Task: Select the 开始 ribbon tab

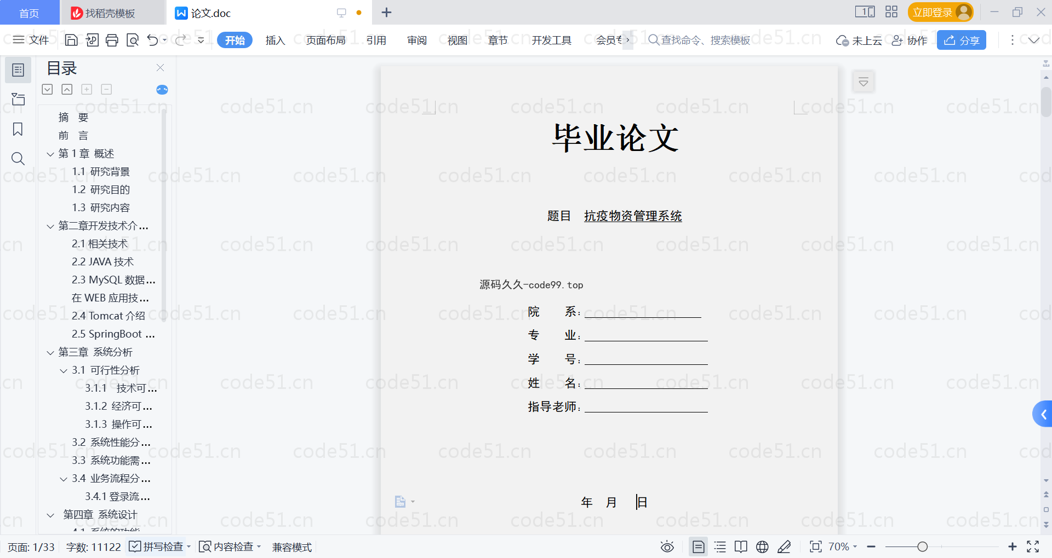Action: (235, 40)
